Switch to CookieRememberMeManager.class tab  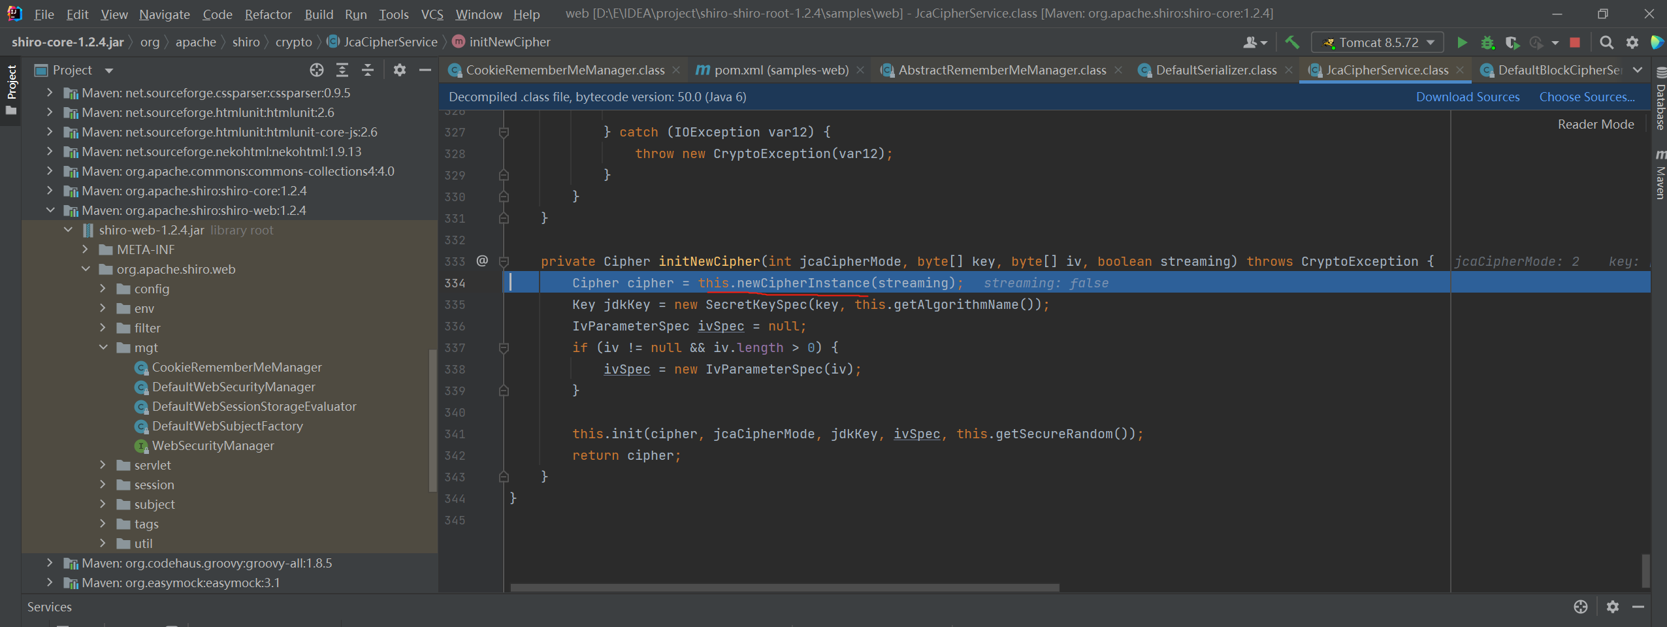[x=565, y=70]
